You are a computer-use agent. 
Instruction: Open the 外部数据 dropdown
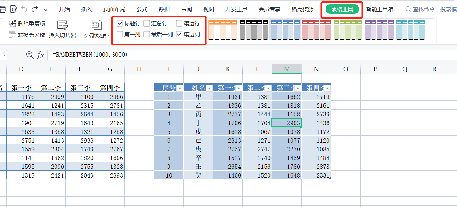coord(97,35)
